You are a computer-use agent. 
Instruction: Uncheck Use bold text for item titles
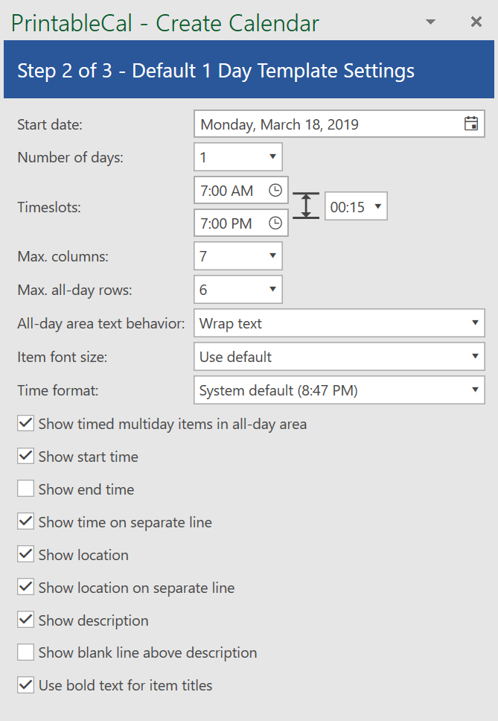[26, 685]
